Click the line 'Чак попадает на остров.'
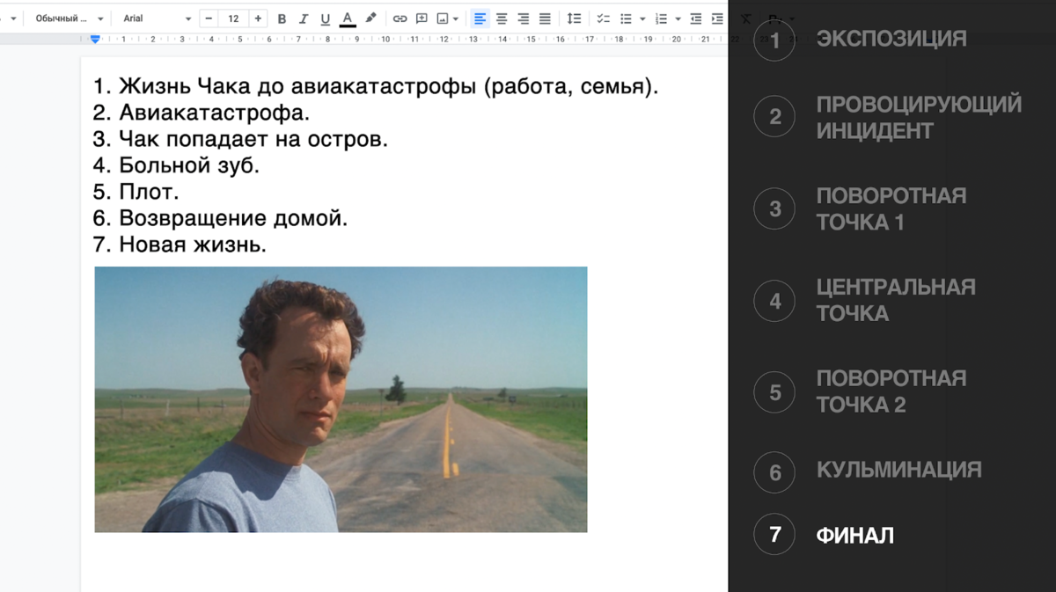The height and width of the screenshot is (592, 1056). (240, 139)
